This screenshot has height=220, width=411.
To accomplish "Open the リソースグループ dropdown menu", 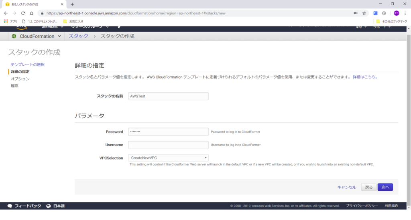I will (x=90, y=27).
